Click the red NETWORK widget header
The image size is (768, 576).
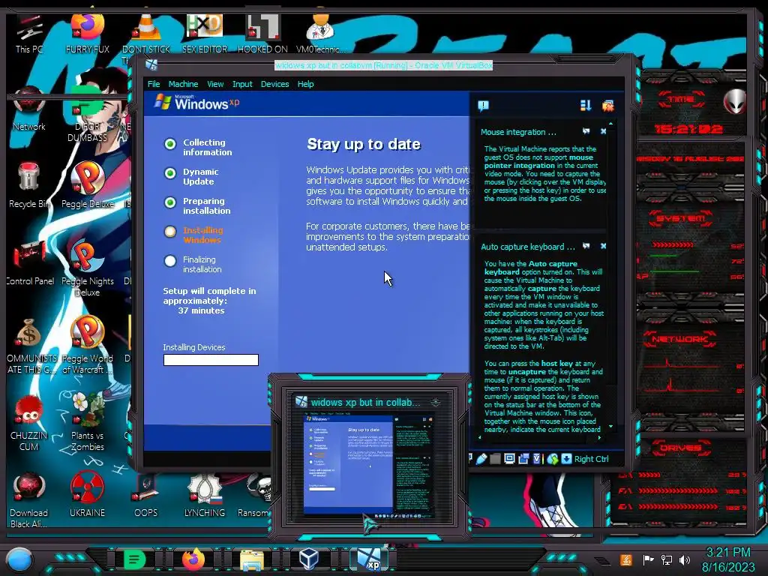point(679,339)
